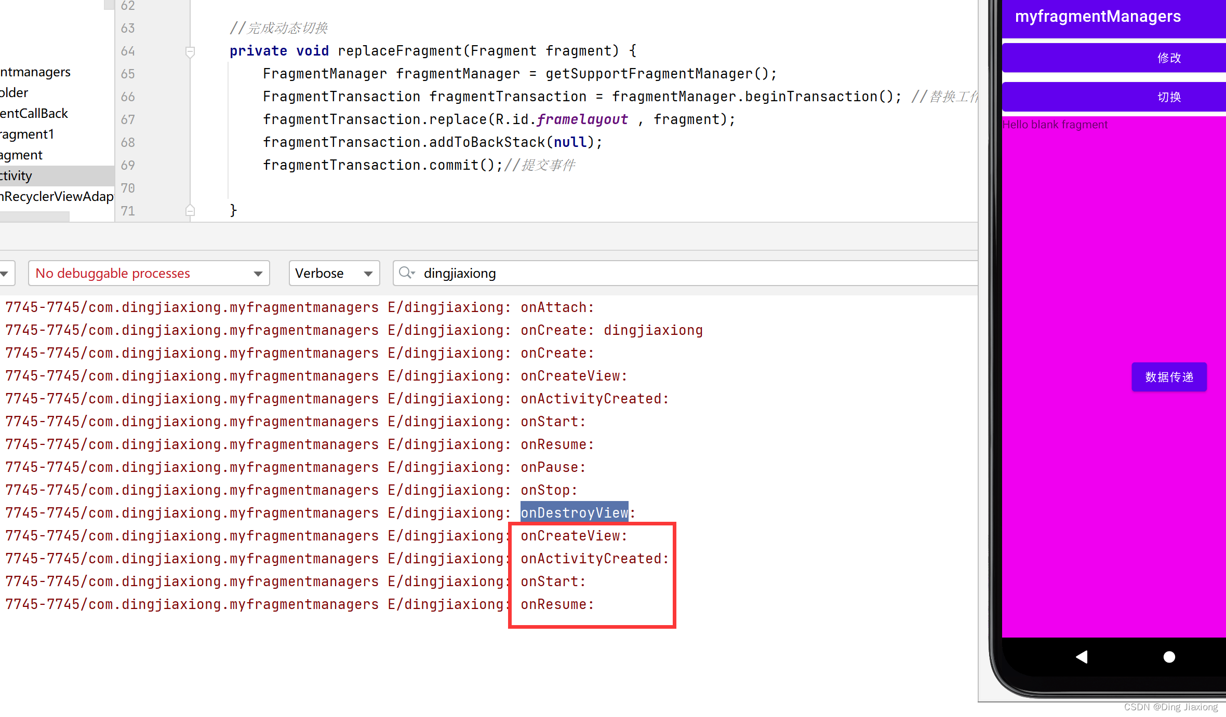Viewport: 1226px width, 717px height.
Task: Select the 'entCallBack' class in project tree
Action: tap(34, 114)
